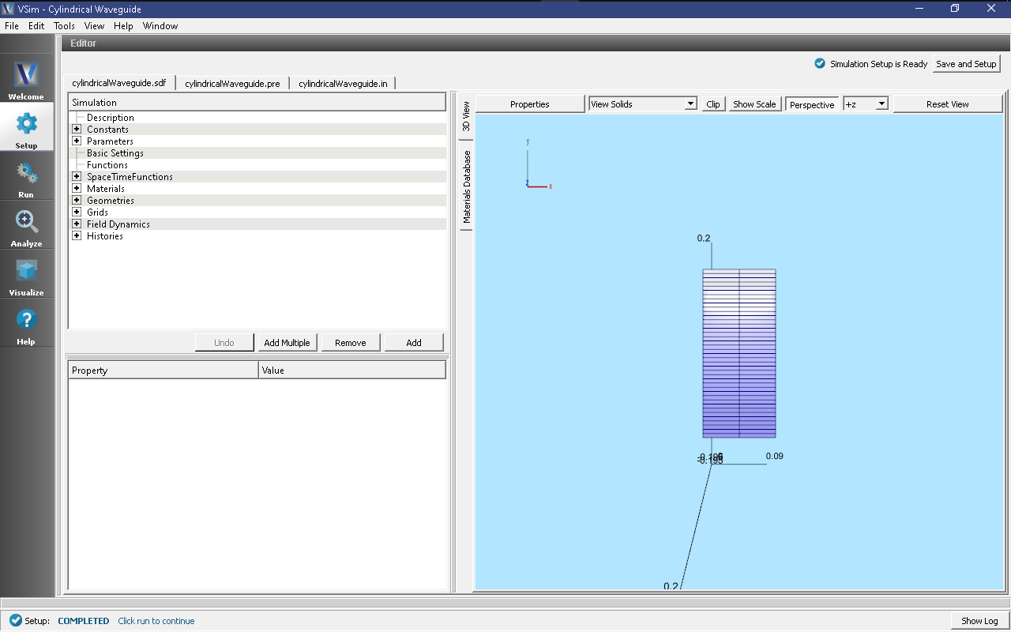
Task: Open the Visualize cube icon
Action: (x=26, y=270)
